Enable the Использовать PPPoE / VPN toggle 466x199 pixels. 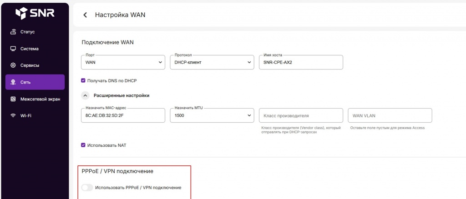87,188
